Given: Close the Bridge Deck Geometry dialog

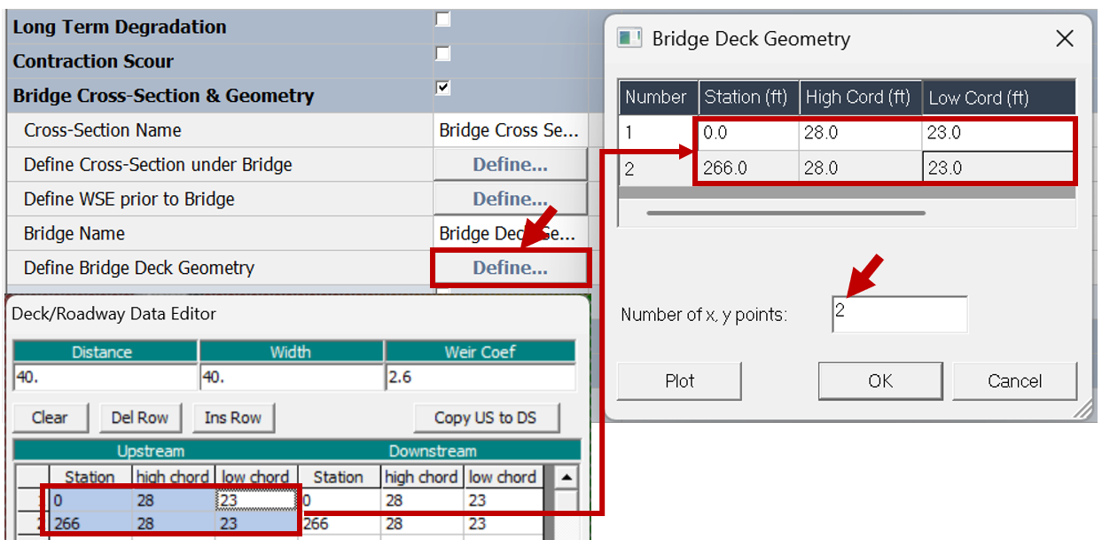Looking at the screenshot, I should pyautogui.click(x=1064, y=39).
